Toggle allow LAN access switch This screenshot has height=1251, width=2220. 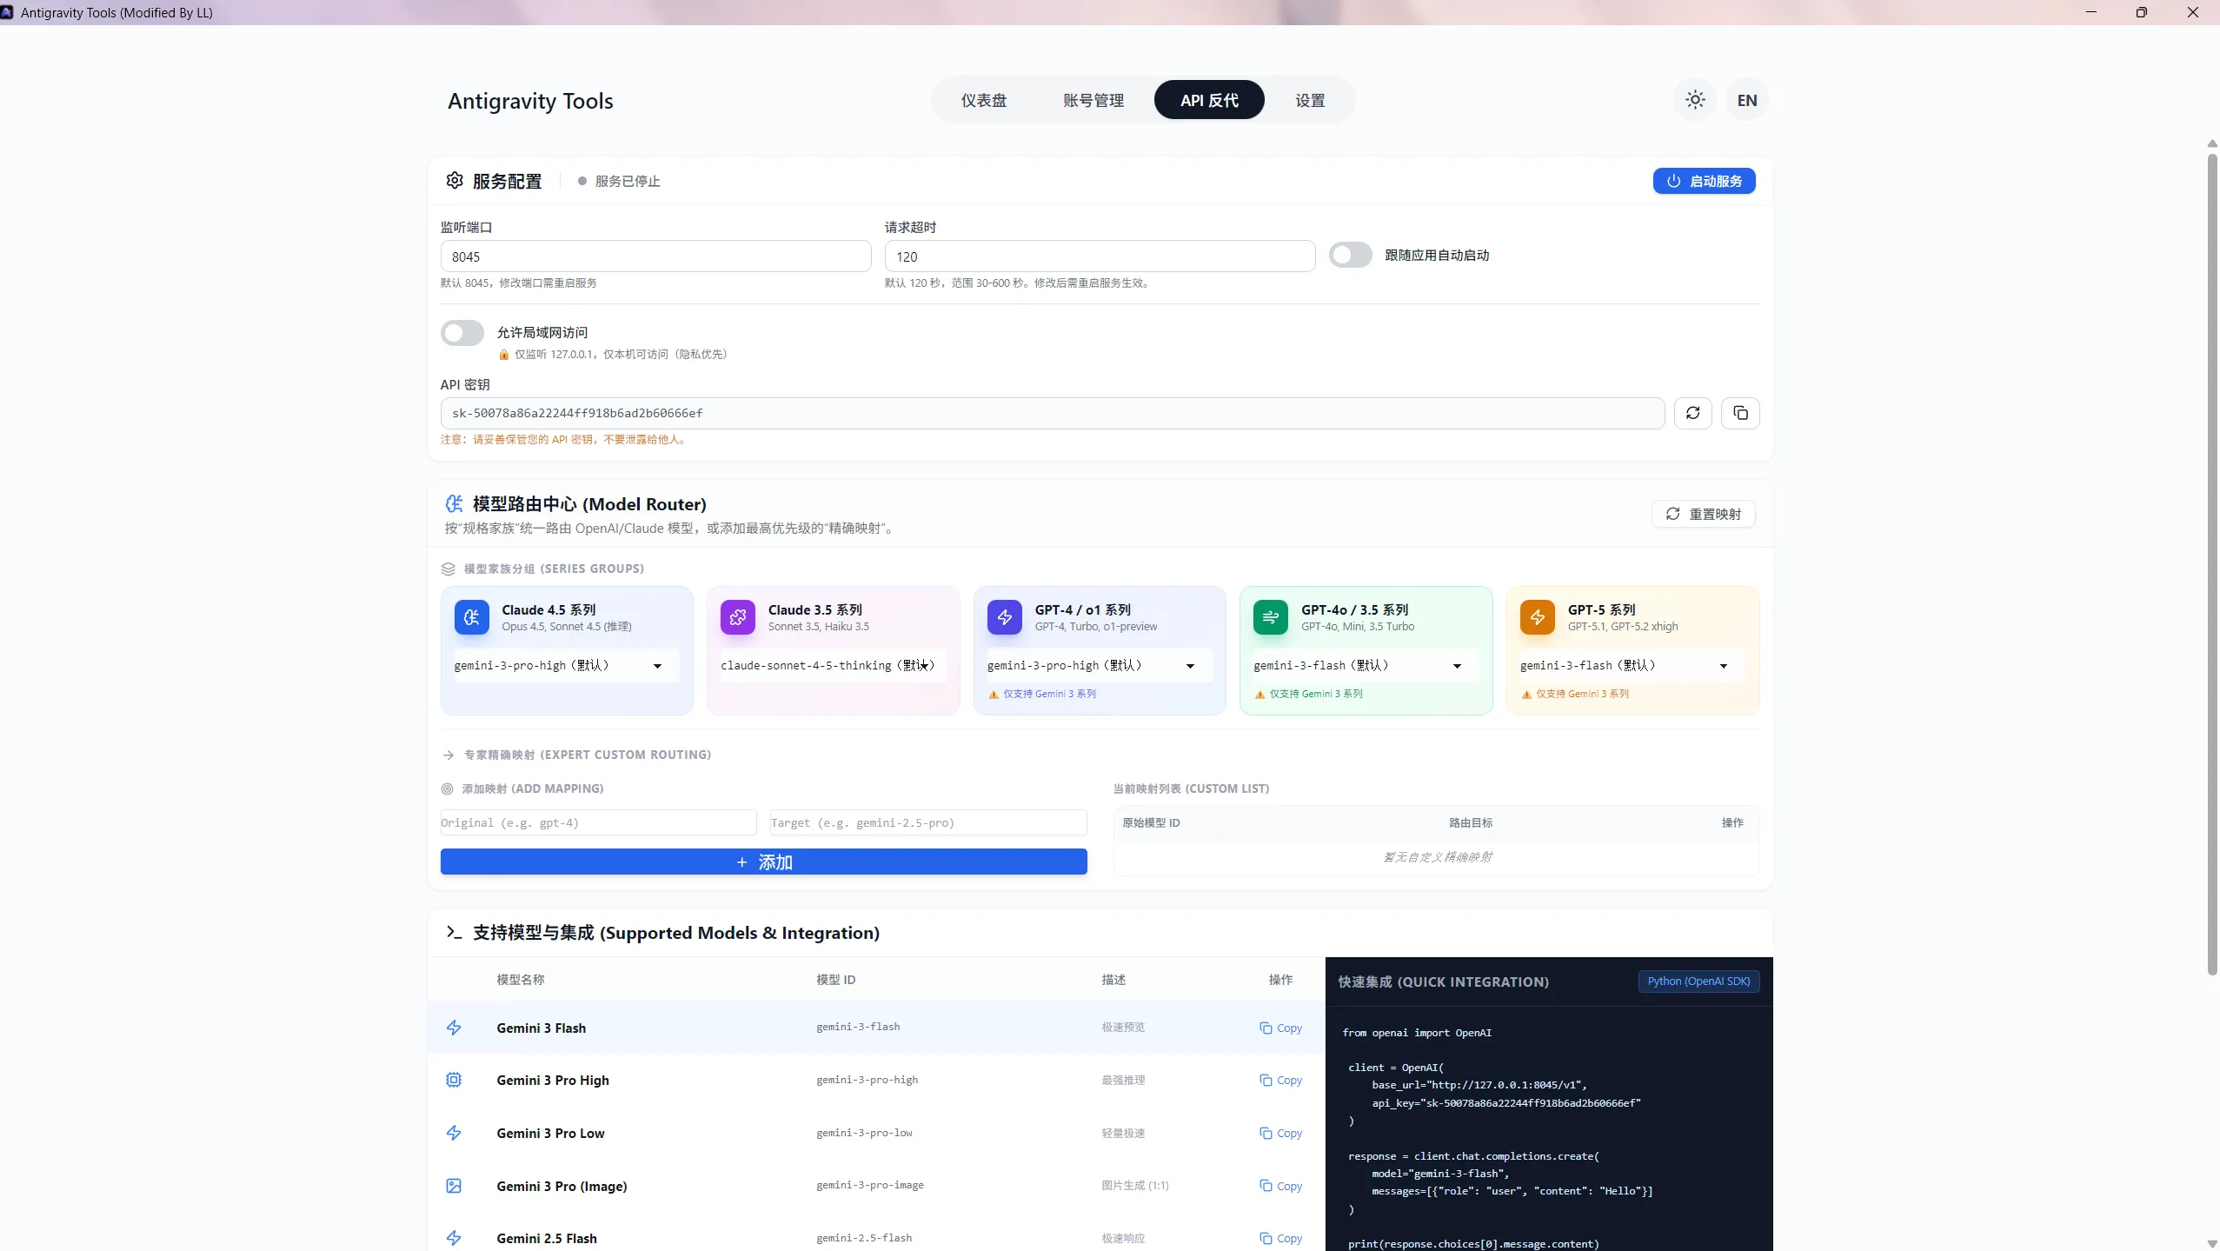462,333
